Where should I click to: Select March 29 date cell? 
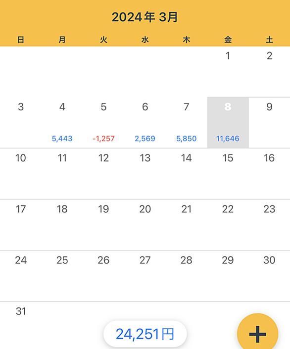pos(228,276)
